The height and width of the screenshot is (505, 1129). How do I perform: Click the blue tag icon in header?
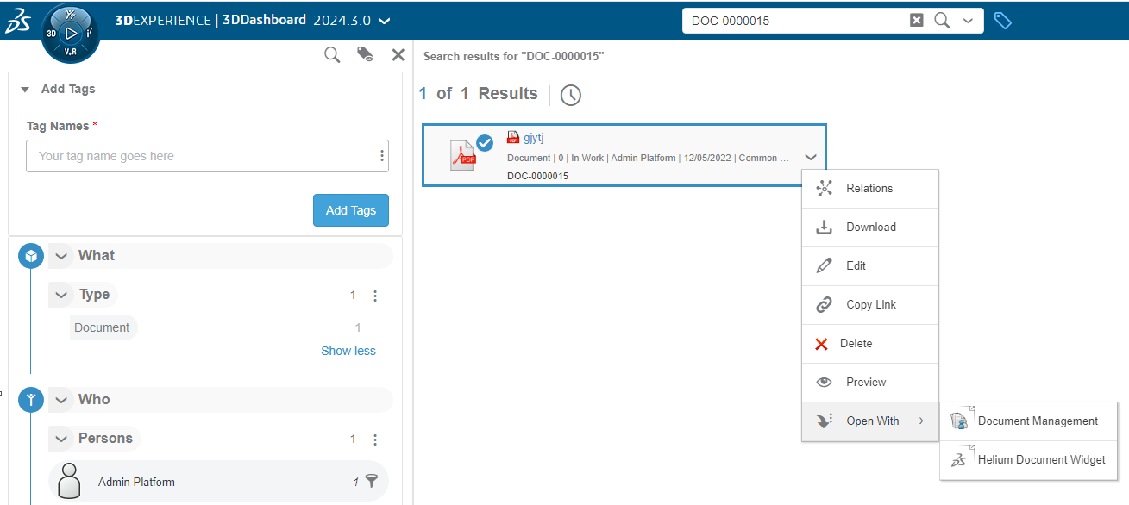[1002, 21]
